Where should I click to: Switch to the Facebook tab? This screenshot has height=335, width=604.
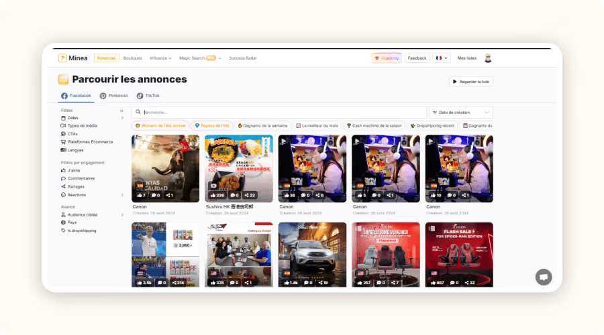coord(76,96)
